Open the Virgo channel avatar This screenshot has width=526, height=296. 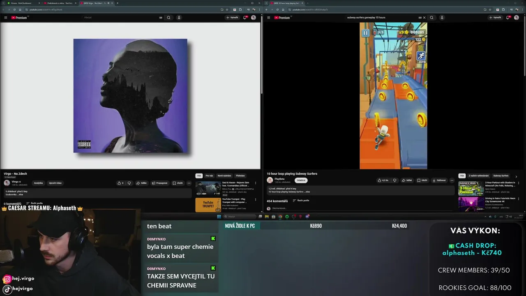pos(7,183)
